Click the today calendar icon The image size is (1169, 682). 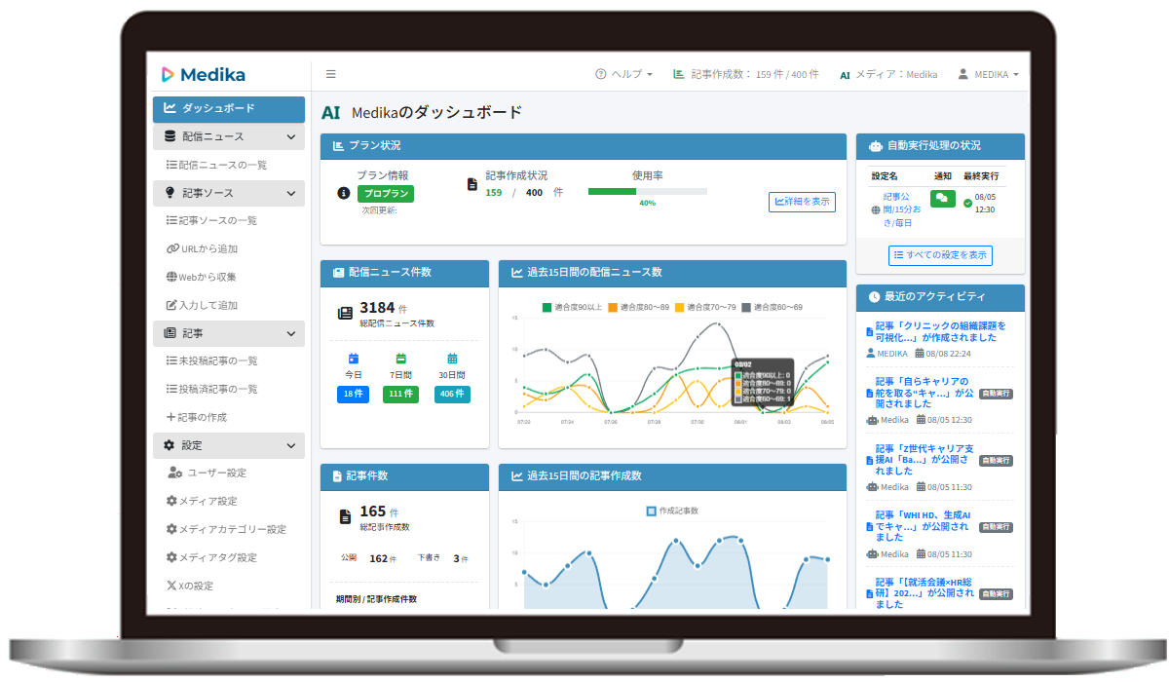353,359
